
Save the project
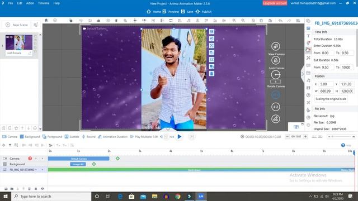tap(187, 11)
